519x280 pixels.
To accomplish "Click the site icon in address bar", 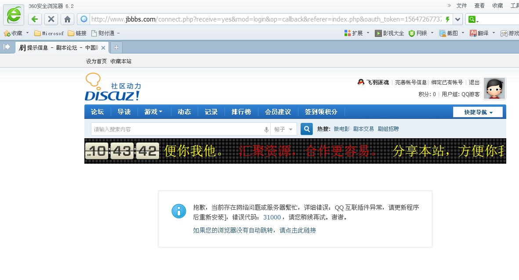I will (84, 19).
